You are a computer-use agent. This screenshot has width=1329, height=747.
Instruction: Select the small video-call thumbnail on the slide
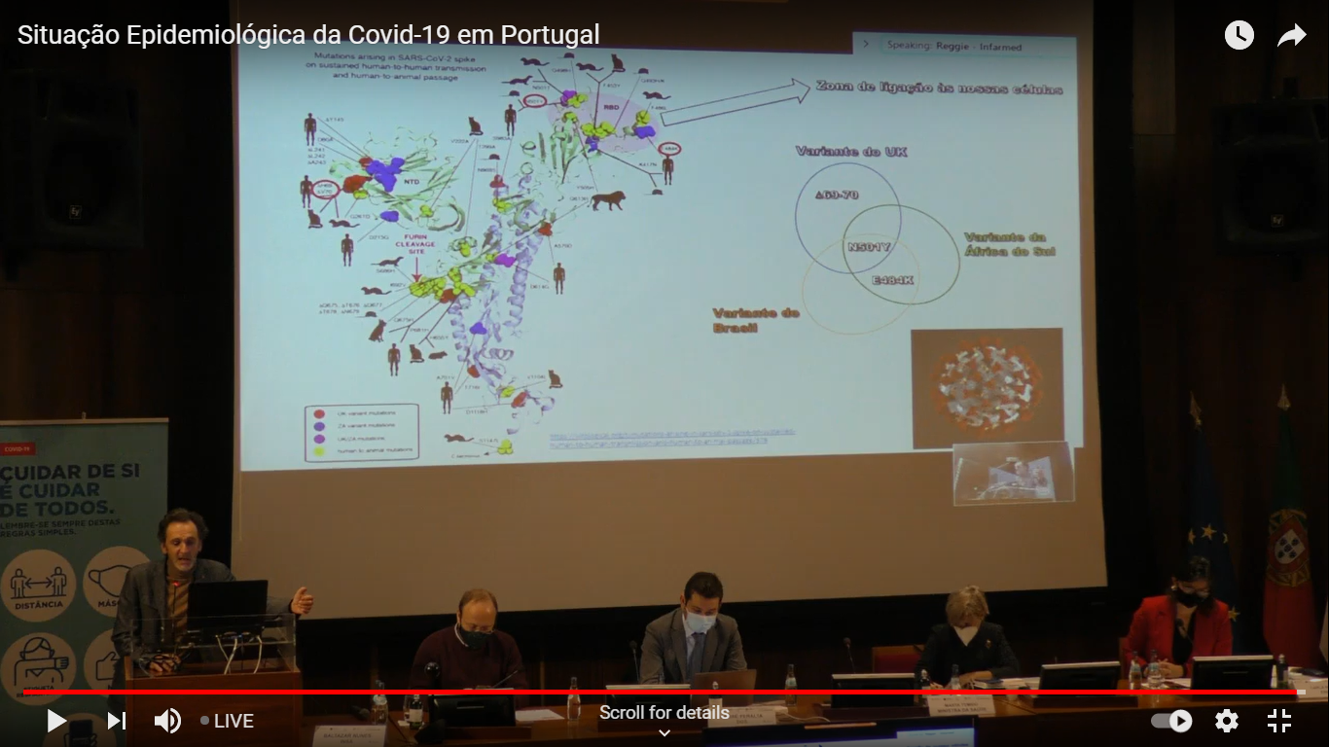tap(1013, 474)
